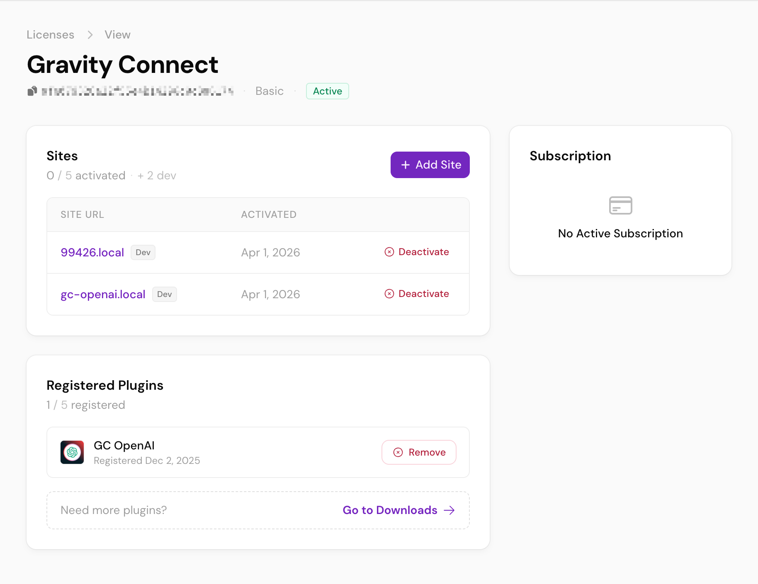Copy the license key with the clipboard icon
The height and width of the screenshot is (584, 758).
pyautogui.click(x=32, y=91)
